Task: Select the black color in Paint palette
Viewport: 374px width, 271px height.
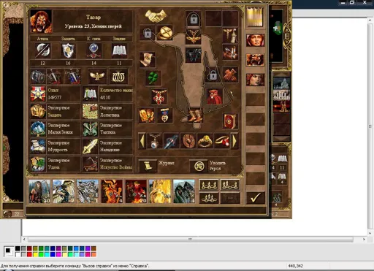Action: [x=18, y=248]
